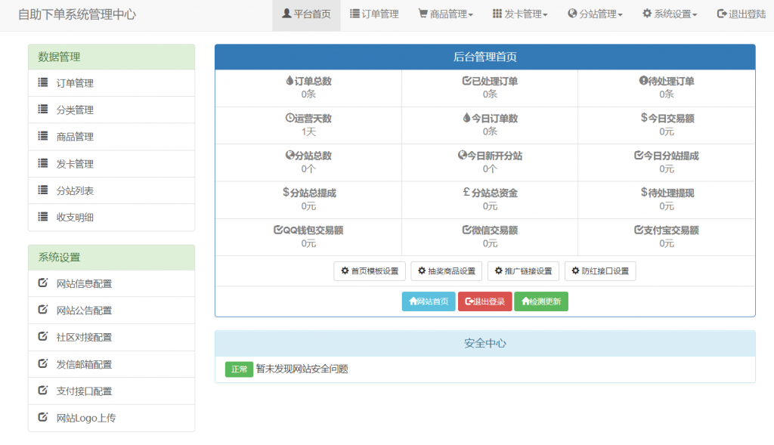
Task: Click edit icon beside 支付接口配置
Action: click(43, 391)
